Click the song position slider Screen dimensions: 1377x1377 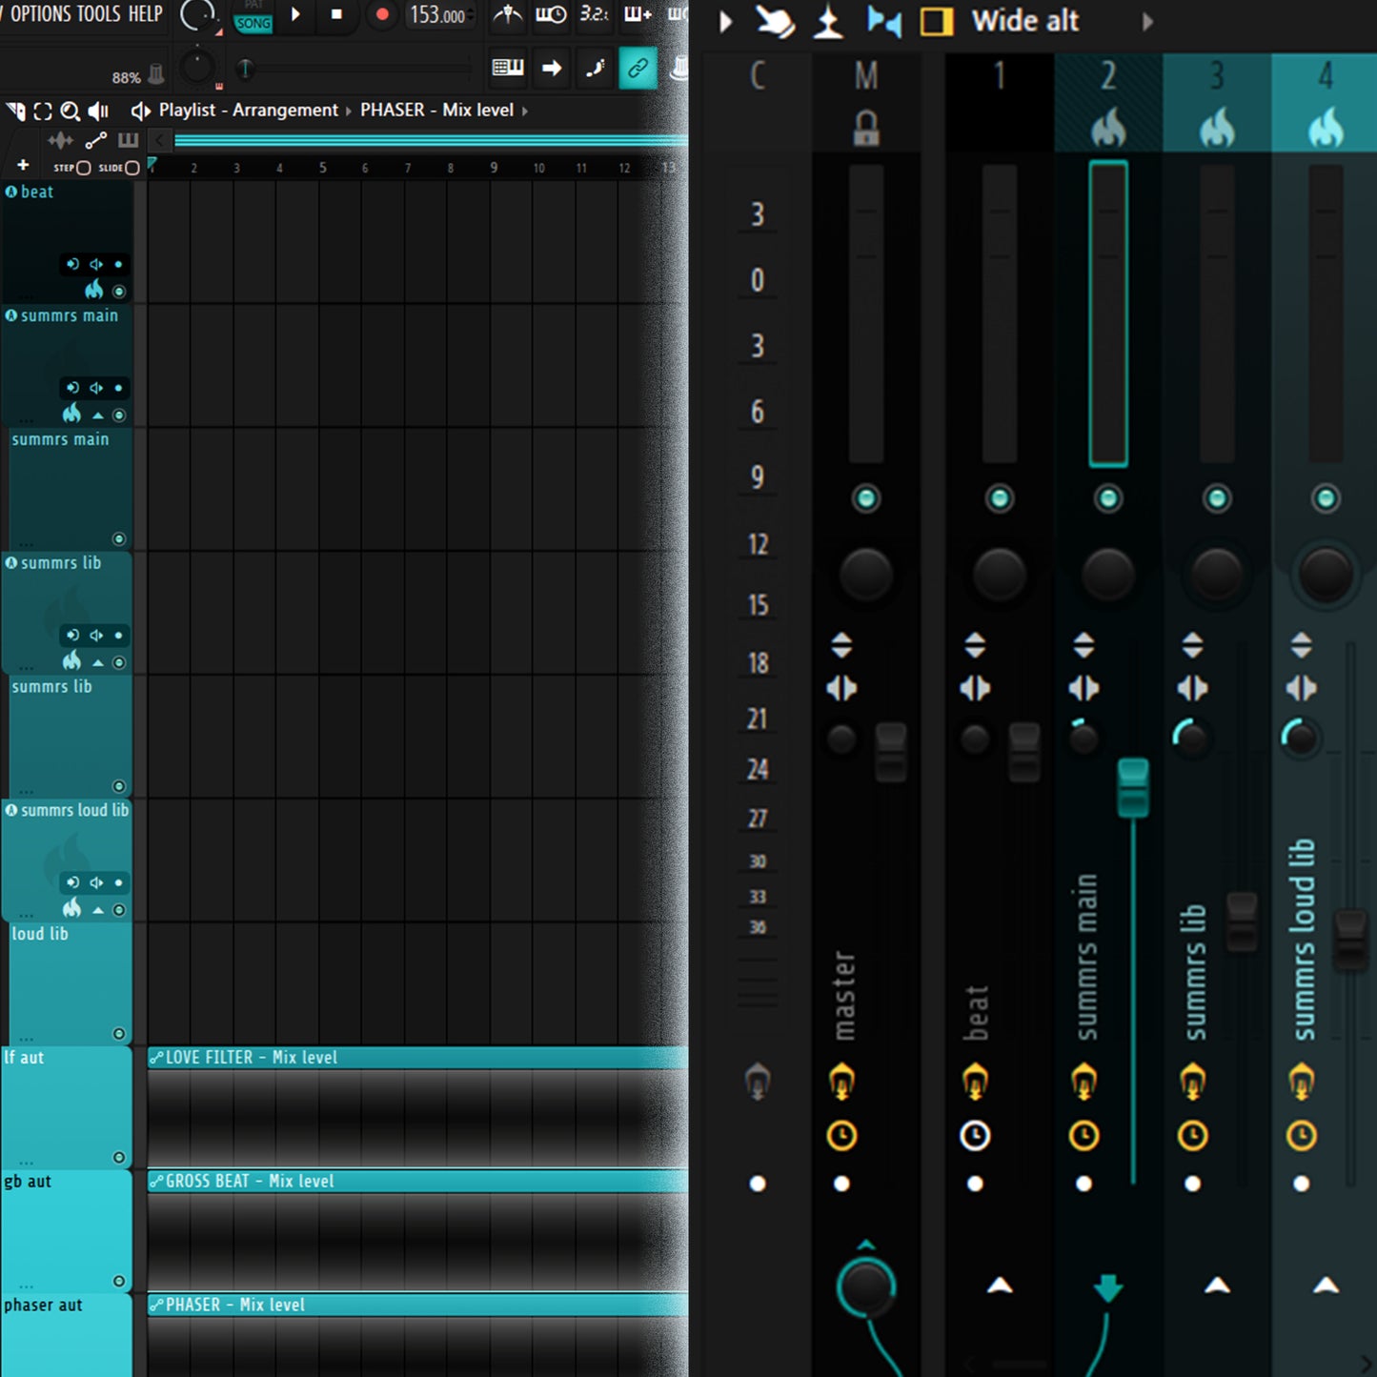(x=353, y=69)
